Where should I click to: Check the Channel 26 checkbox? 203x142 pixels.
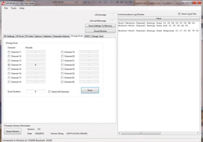[x=62, y=82]
